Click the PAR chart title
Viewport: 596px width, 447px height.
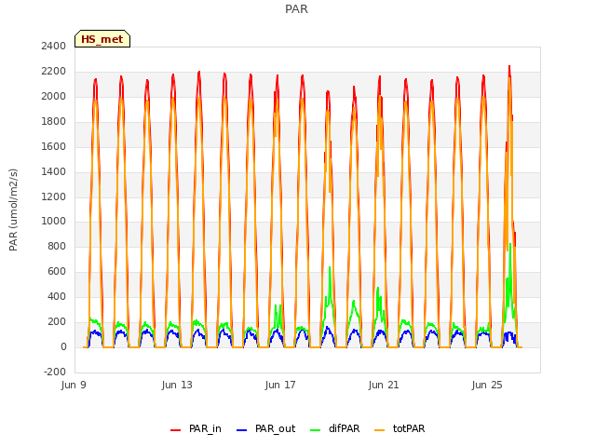[296, 9]
